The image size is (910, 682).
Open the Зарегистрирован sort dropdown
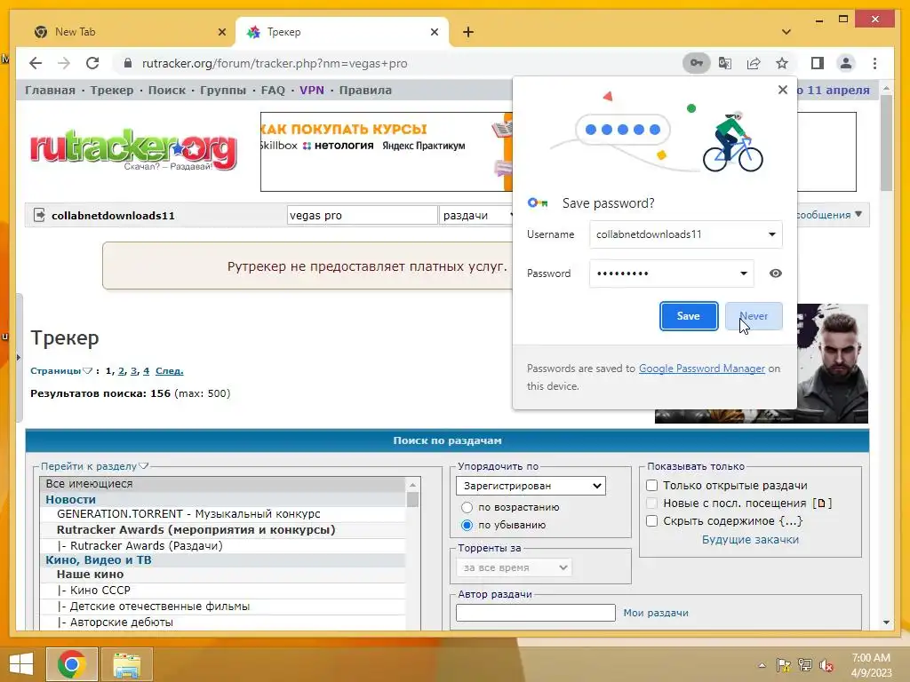click(x=531, y=486)
